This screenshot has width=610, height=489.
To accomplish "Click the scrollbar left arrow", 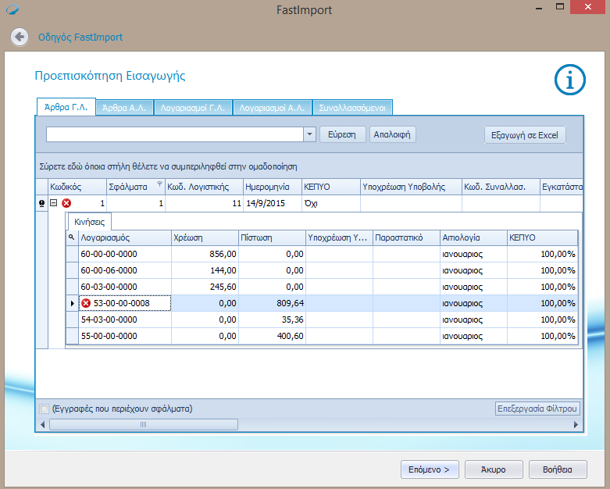I will click(42, 424).
